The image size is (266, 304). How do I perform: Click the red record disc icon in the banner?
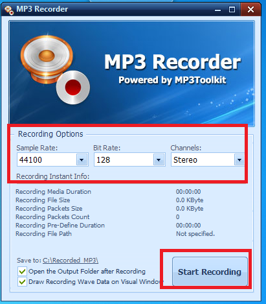pos(73,88)
